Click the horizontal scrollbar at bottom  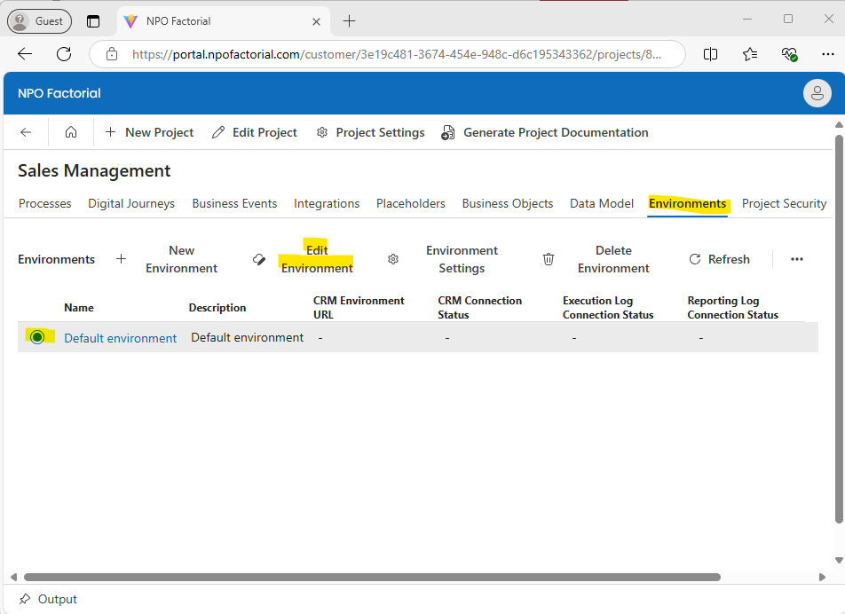coord(373,577)
